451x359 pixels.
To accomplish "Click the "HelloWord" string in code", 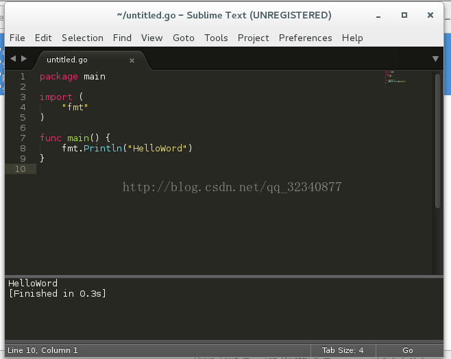I will (x=158, y=148).
